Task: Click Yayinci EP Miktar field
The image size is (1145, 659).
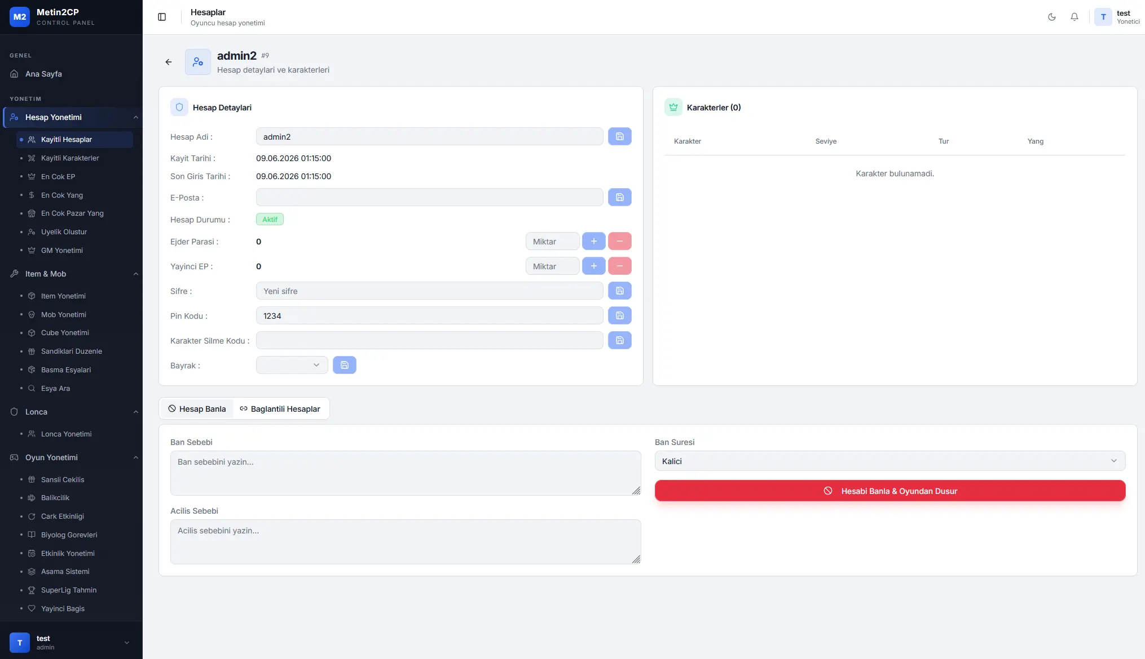Action: 553,266
